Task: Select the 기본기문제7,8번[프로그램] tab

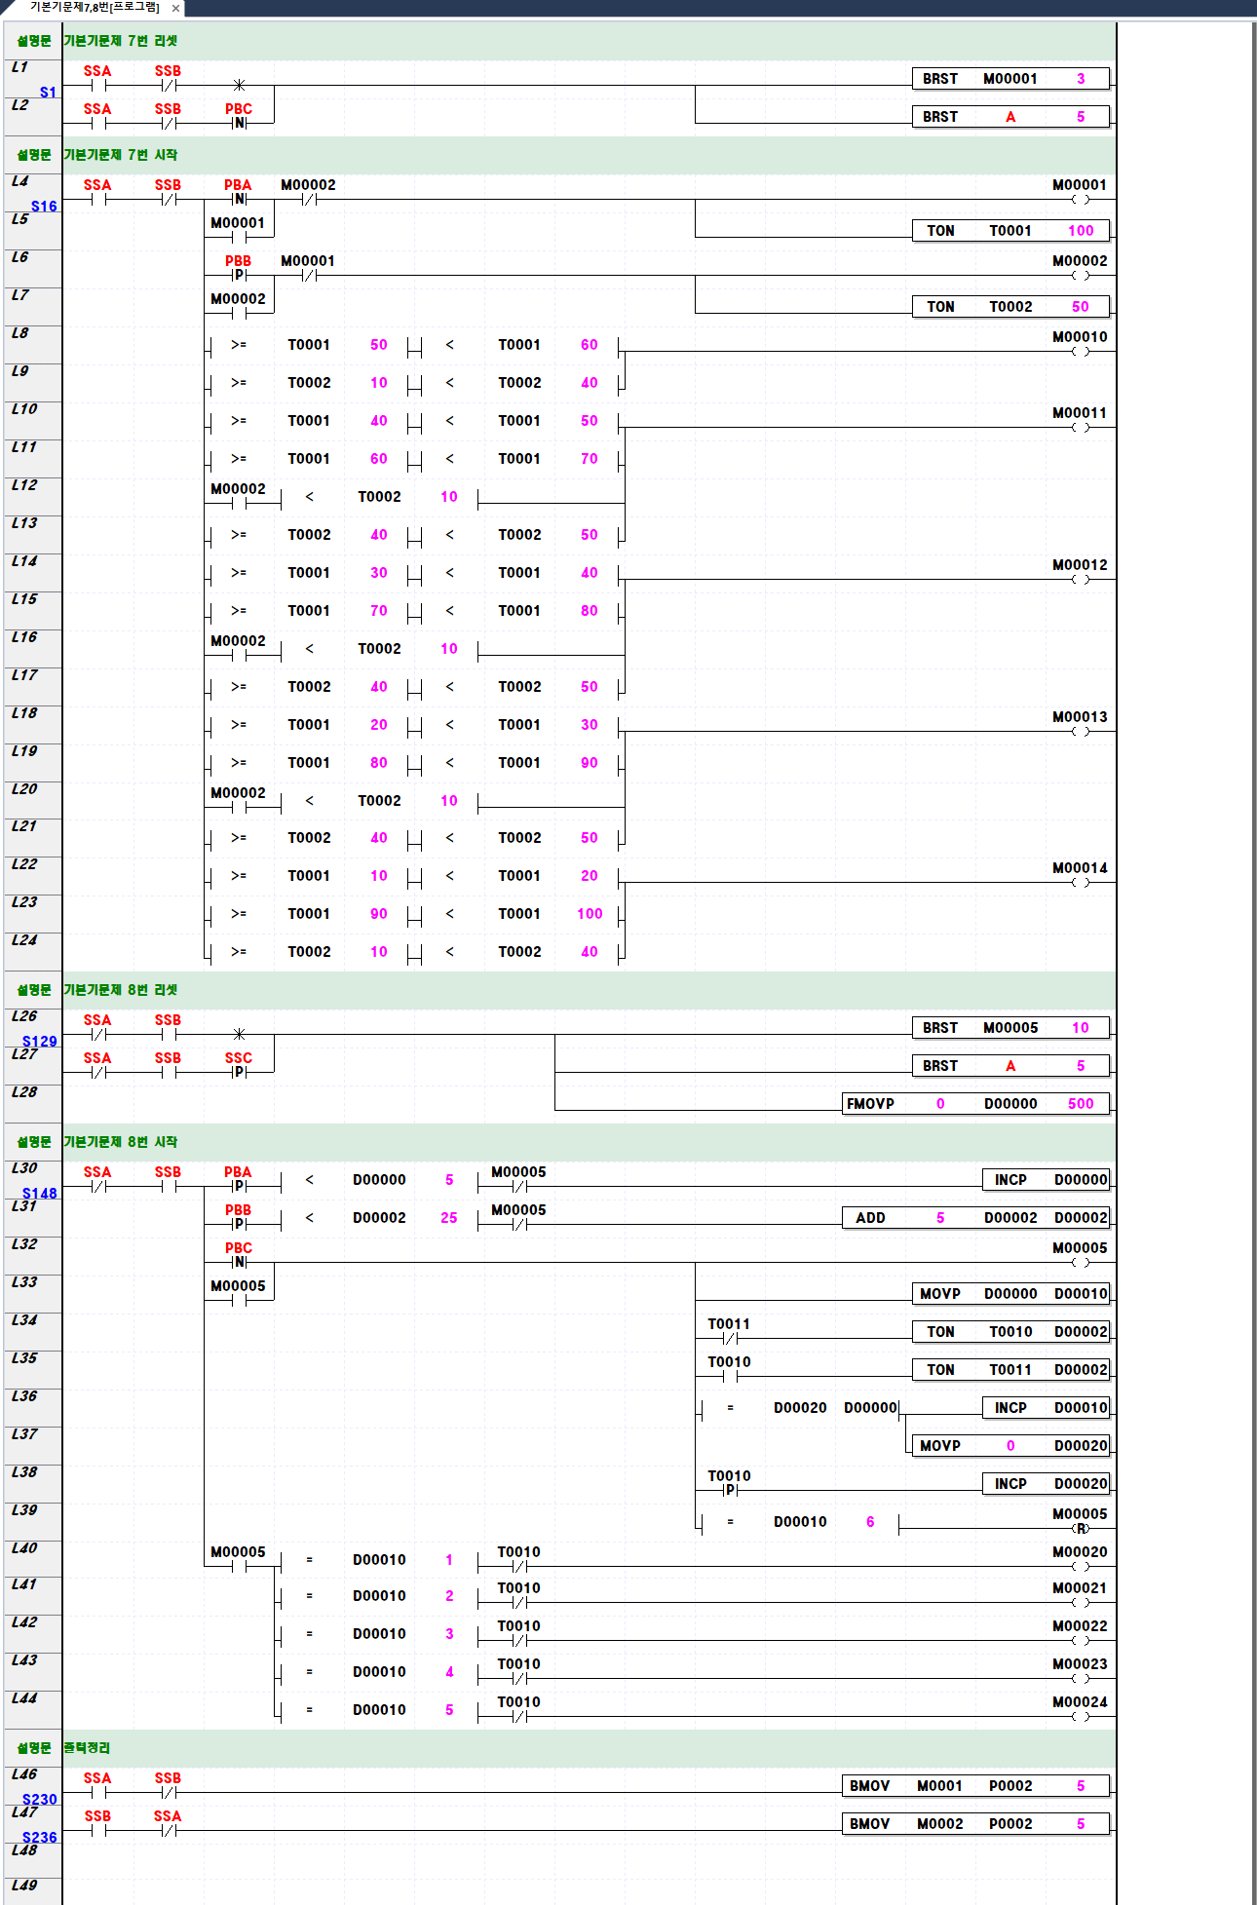Action: coord(95,8)
